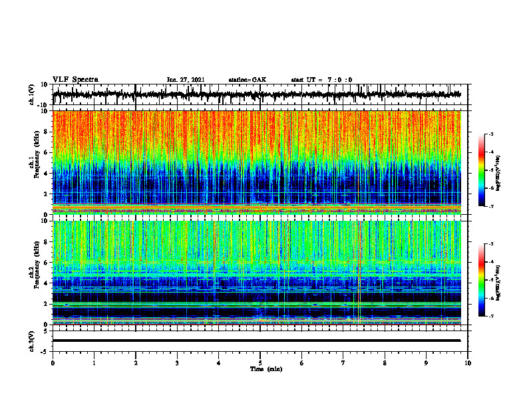Click the ch.2 color bar PSD unit label
Screen dimensions: 527x407
point(498,282)
